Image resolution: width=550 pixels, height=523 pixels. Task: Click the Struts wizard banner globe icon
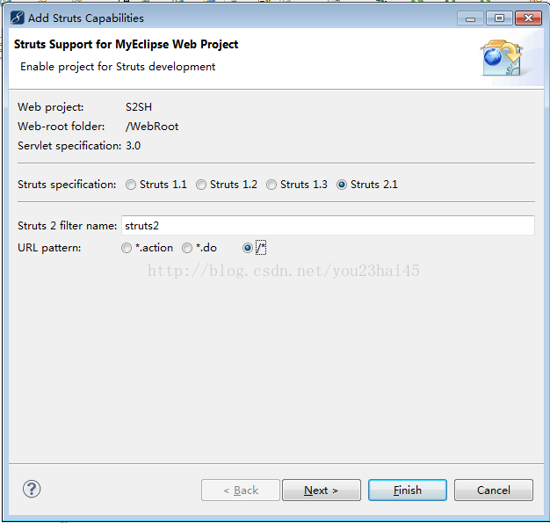click(502, 58)
